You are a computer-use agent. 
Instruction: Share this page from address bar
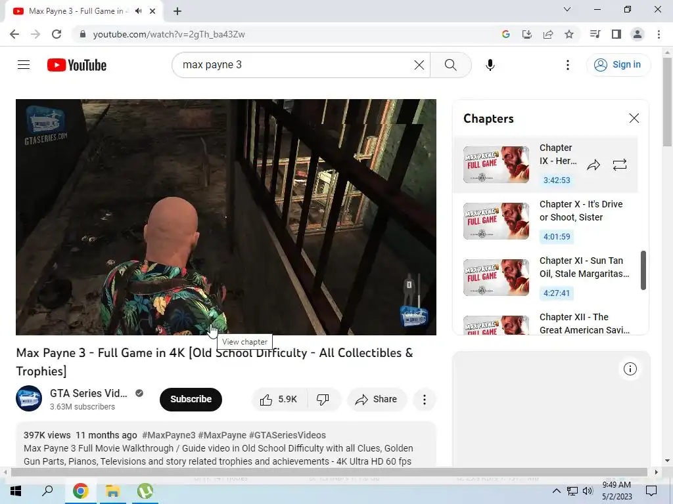pyautogui.click(x=547, y=34)
